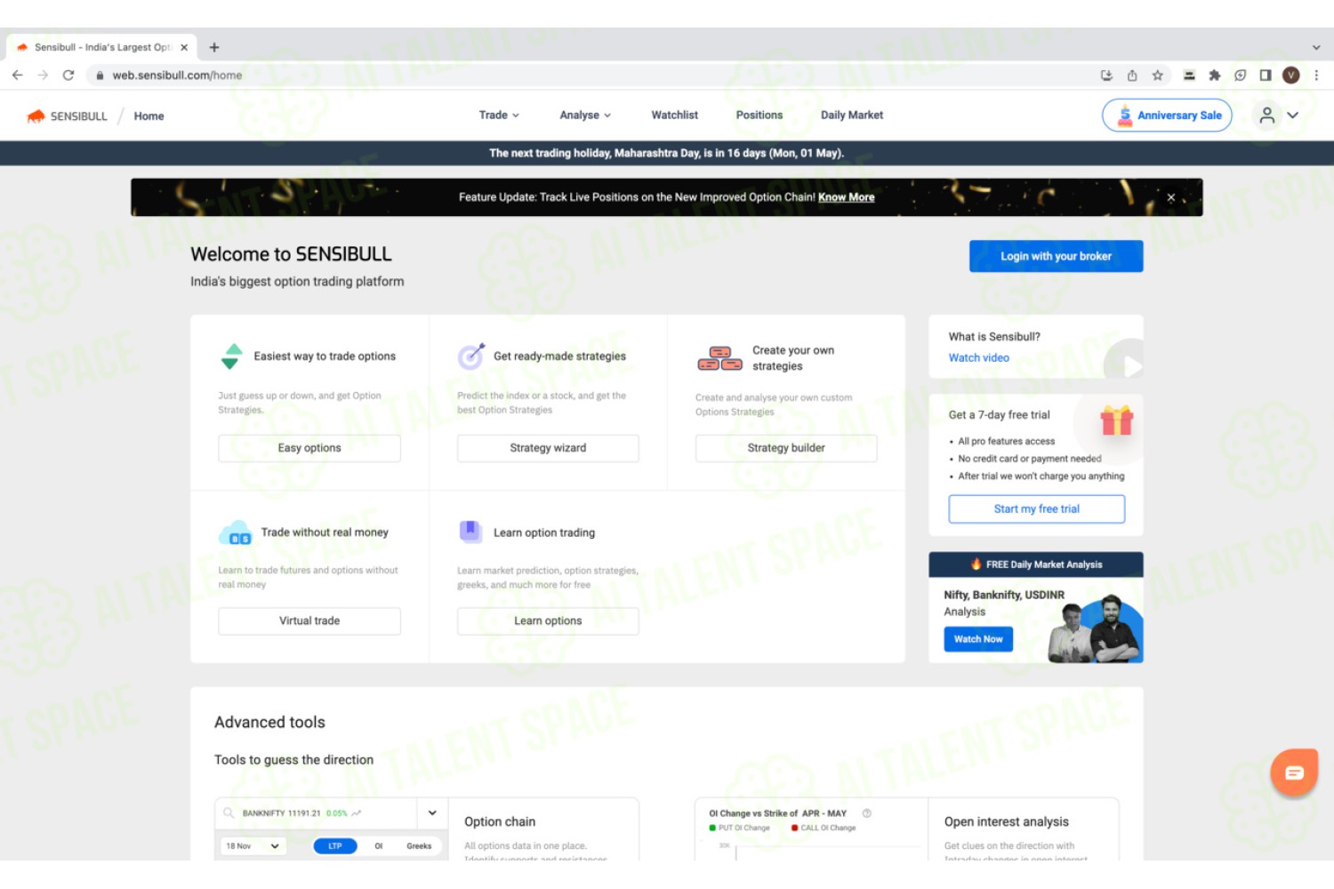Click Watch Now for market analysis
The image size is (1334, 889).
pos(978,639)
